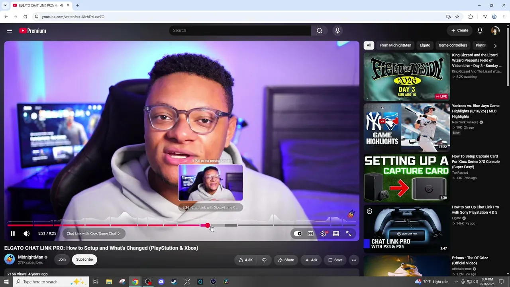Open chapter list from chapter title button
Image resolution: width=510 pixels, height=287 pixels.
[x=93, y=234]
